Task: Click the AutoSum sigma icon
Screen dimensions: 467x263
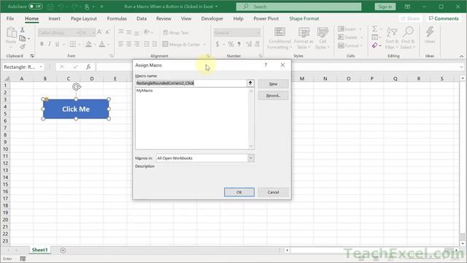Action: [374, 29]
